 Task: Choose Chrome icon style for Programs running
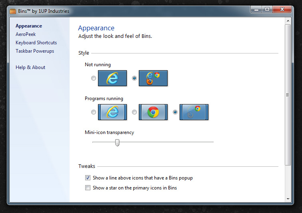(134, 112)
